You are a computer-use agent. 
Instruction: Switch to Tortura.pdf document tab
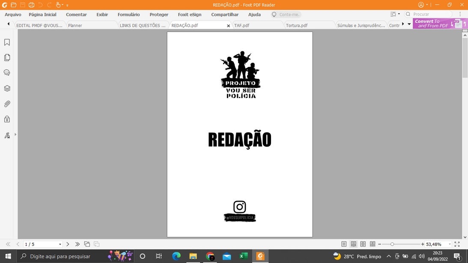pos(309,25)
